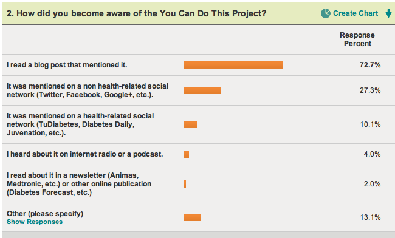Click the 13.1% response value

[370, 217]
